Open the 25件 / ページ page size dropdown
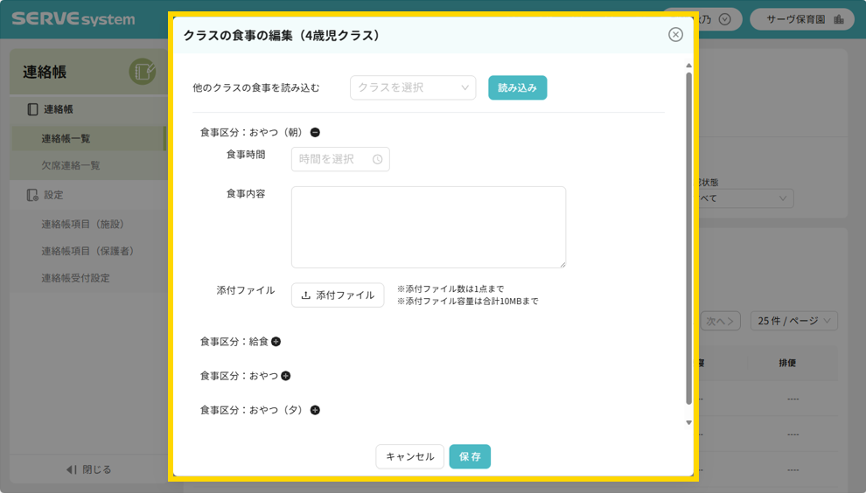 793,321
